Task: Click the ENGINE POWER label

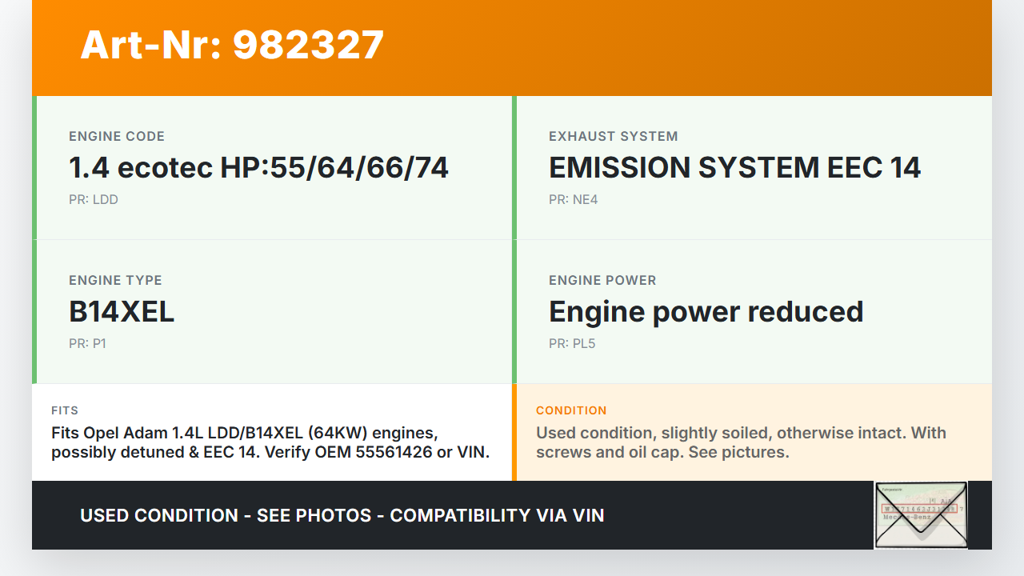Action: point(602,281)
